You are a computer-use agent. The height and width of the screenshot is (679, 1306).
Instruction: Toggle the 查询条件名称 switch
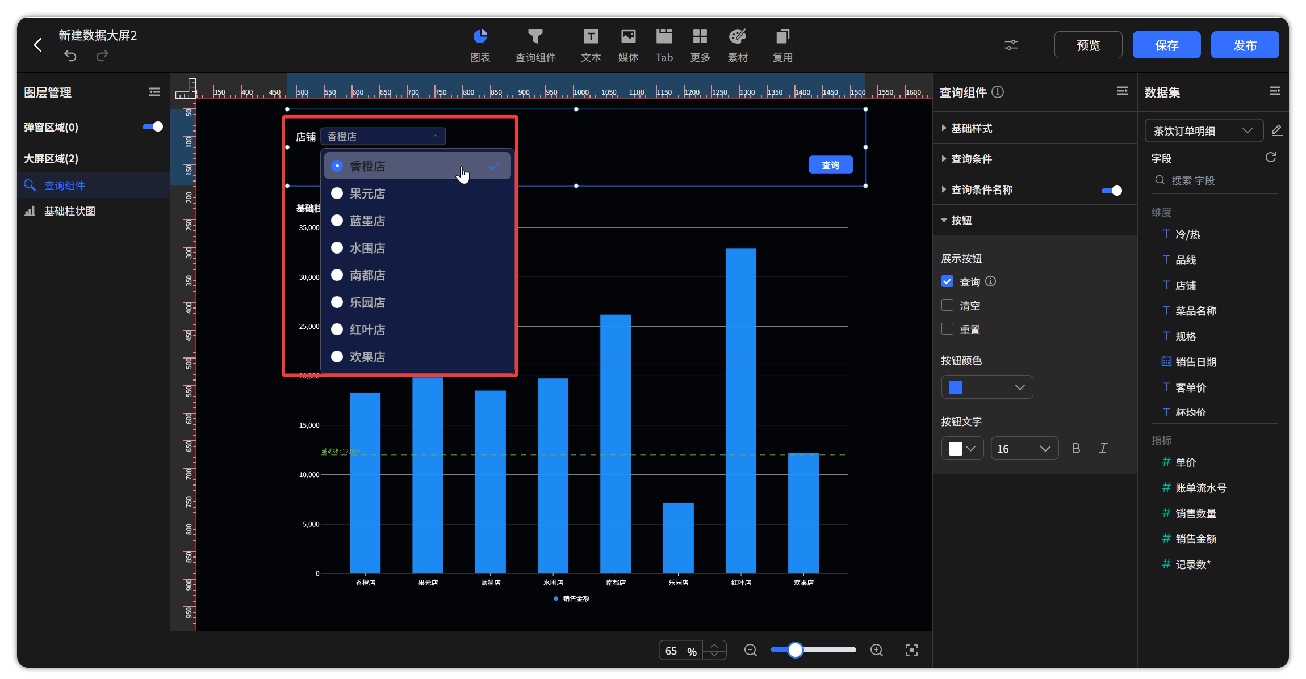(1112, 190)
